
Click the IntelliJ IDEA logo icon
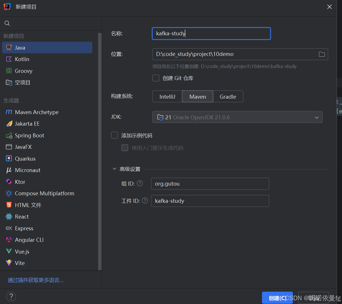coord(7,7)
